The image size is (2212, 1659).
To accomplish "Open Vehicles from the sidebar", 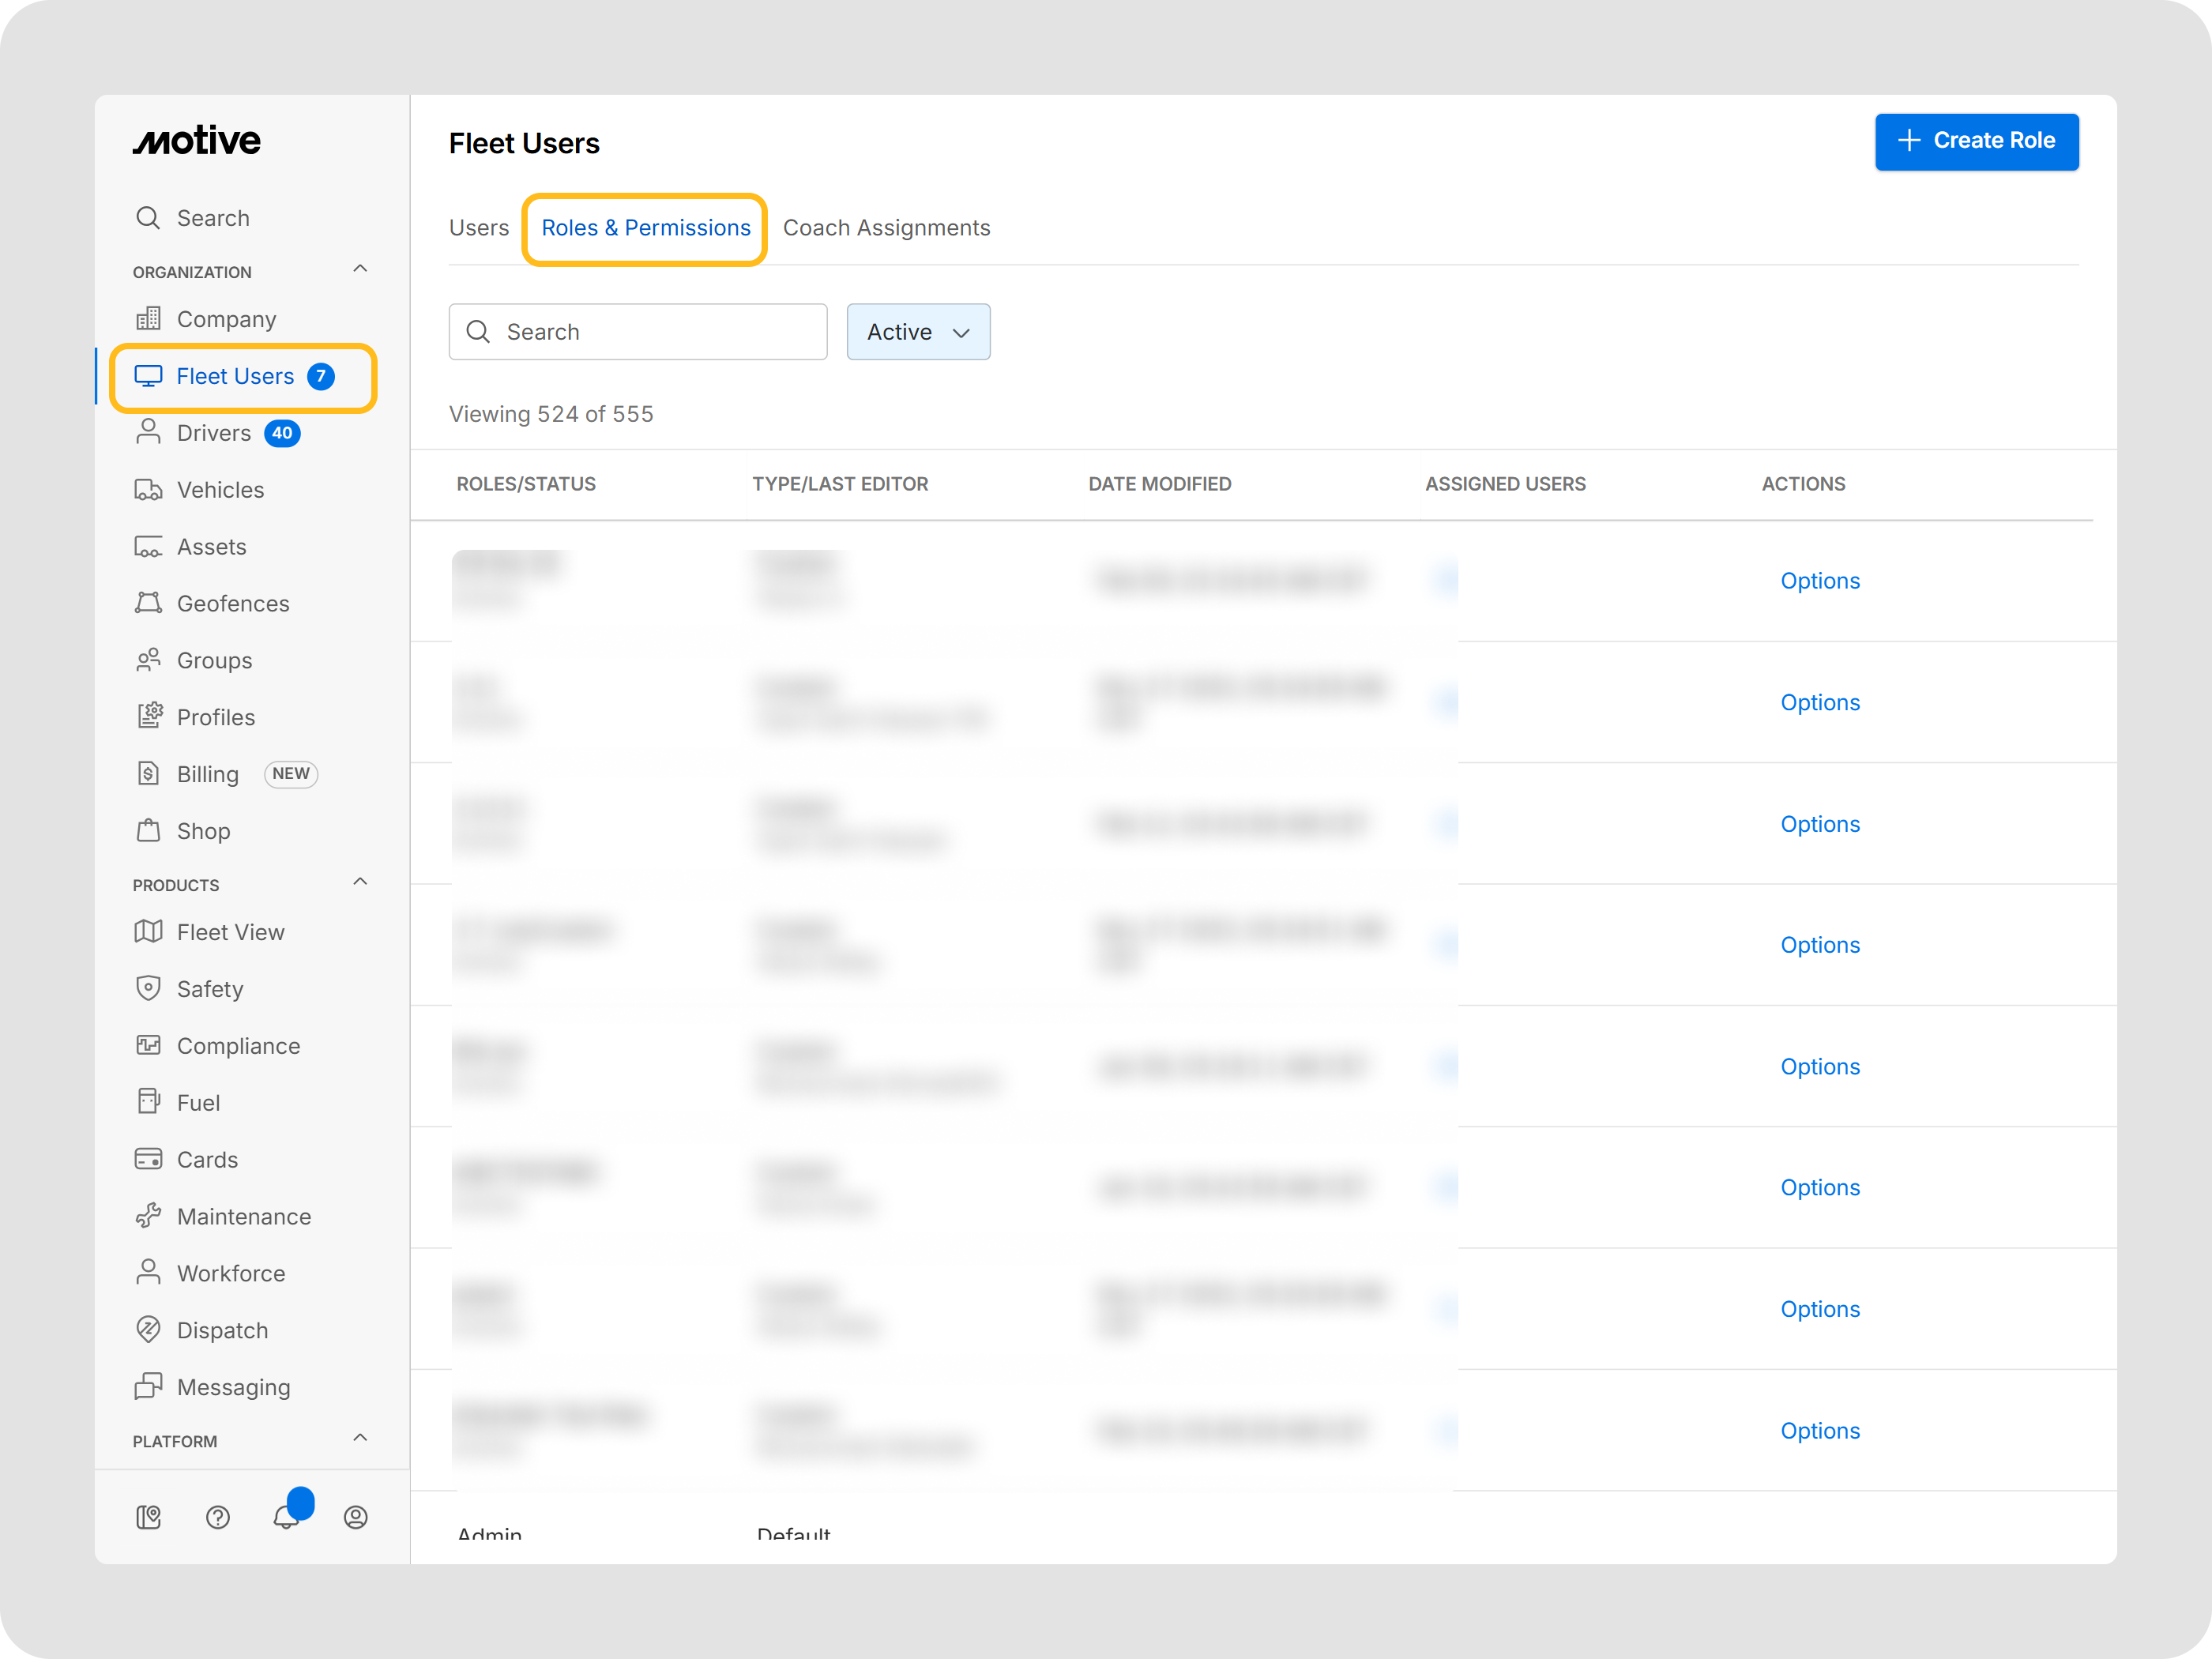I will point(220,490).
